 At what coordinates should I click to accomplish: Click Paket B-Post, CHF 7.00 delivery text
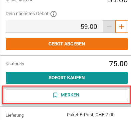point(91,115)
